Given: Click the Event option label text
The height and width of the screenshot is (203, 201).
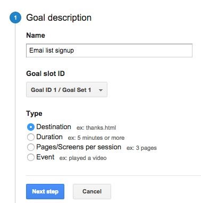Looking at the screenshot, I should [45, 157].
